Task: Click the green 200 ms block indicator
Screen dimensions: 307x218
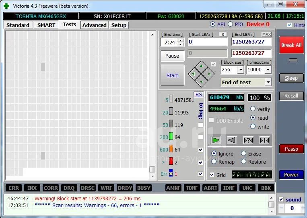Action: pyautogui.click(x=171, y=136)
